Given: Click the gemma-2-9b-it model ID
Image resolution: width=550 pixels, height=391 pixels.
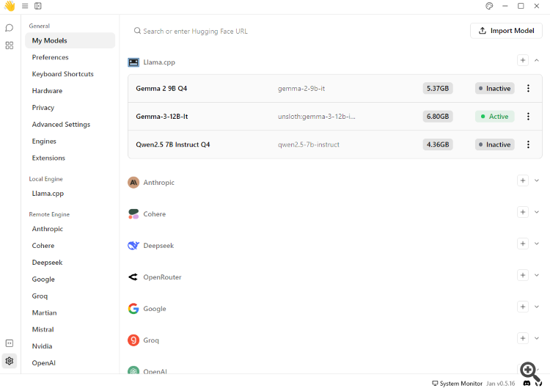Looking at the screenshot, I should [301, 89].
